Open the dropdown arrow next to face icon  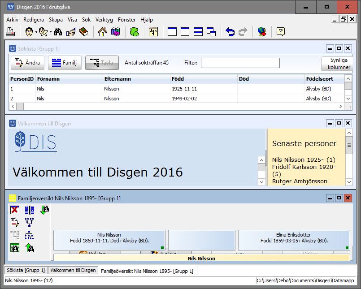tap(36, 32)
